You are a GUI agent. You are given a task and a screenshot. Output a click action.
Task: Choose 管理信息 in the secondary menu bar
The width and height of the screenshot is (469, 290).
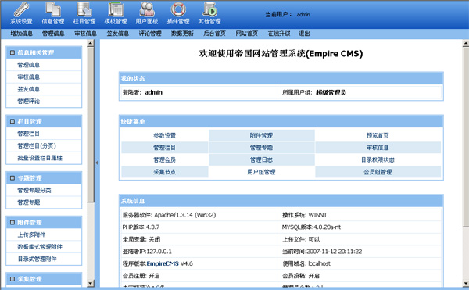point(53,34)
